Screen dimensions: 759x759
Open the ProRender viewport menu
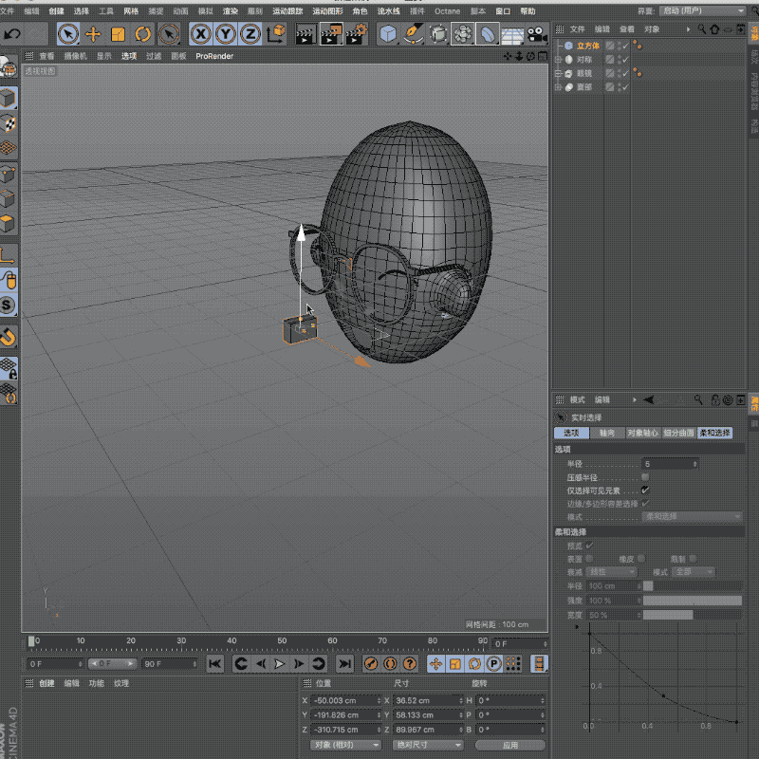pyautogui.click(x=214, y=56)
